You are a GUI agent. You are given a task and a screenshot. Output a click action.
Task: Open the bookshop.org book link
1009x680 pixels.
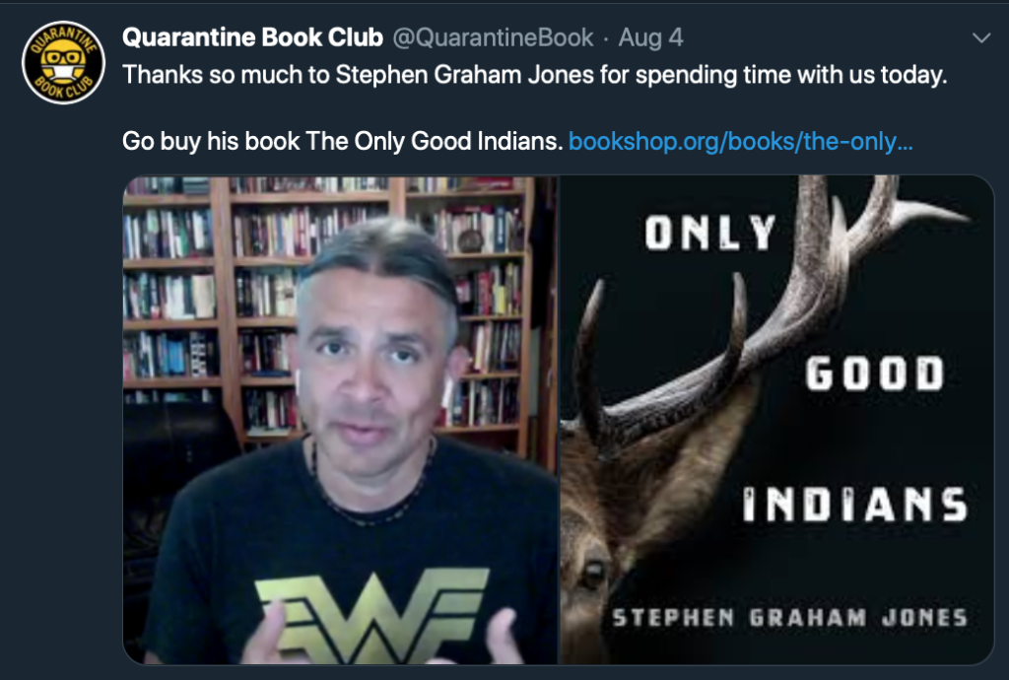[741, 141]
